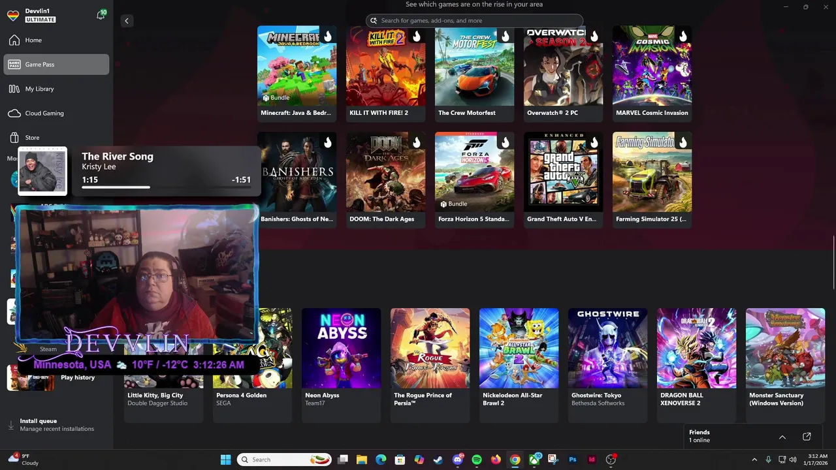The width and height of the screenshot is (836, 470).
Task: Expand the Friends panel chevron
Action: (782, 437)
